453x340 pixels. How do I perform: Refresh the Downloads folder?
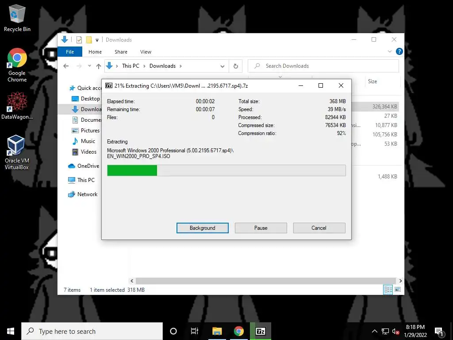235,66
